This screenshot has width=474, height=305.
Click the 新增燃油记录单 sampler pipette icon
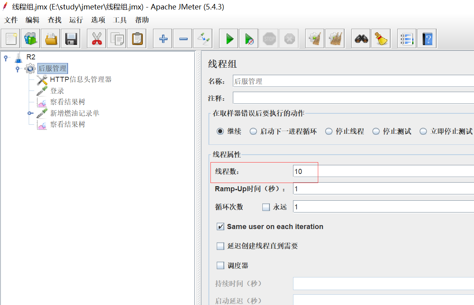coord(42,113)
